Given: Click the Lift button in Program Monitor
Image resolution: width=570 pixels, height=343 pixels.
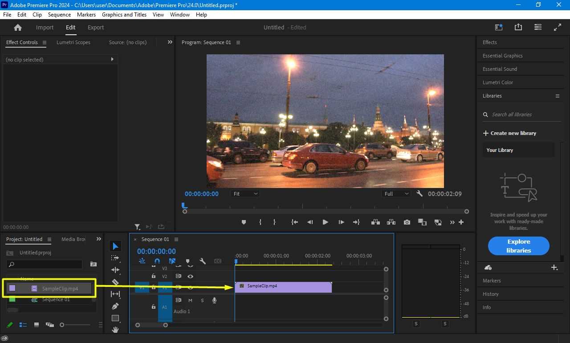Looking at the screenshot, I should [x=375, y=222].
